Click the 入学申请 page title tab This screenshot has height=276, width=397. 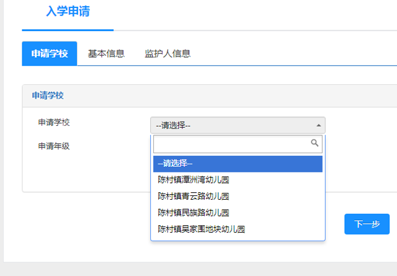click(68, 11)
